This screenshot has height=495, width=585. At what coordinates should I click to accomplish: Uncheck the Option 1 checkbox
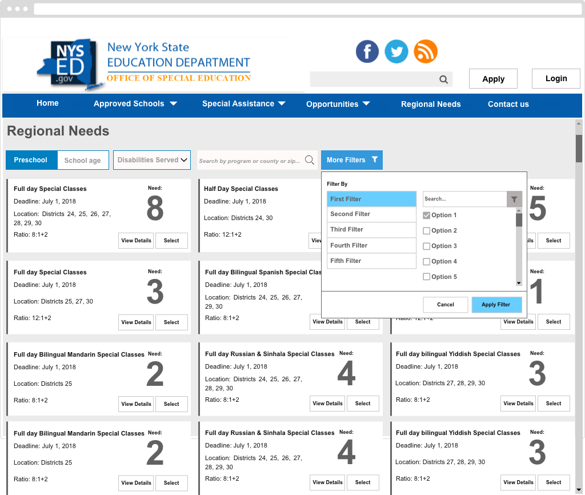tap(426, 215)
